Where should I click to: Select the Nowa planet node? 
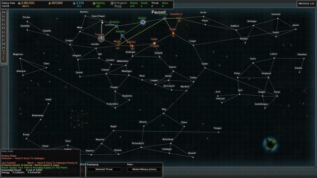(142, 80)
